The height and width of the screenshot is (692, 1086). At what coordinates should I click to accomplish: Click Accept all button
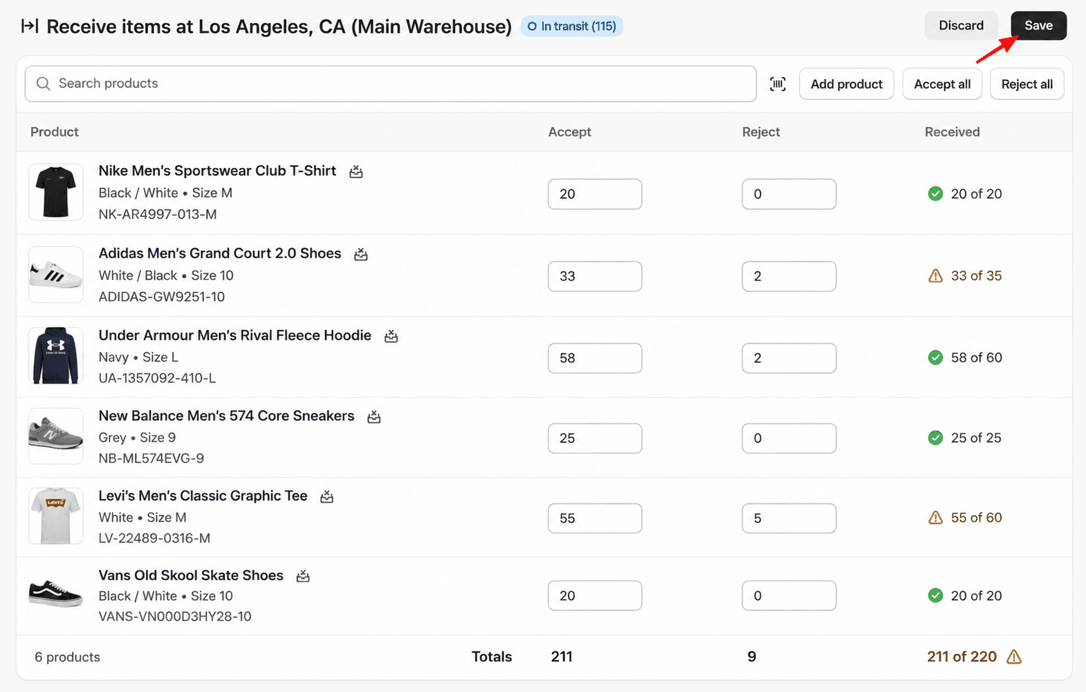942,84
